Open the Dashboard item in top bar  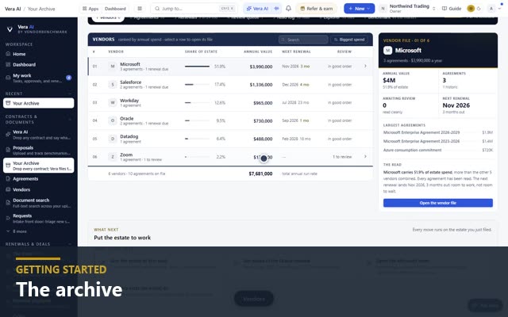(x=115, y=9)
